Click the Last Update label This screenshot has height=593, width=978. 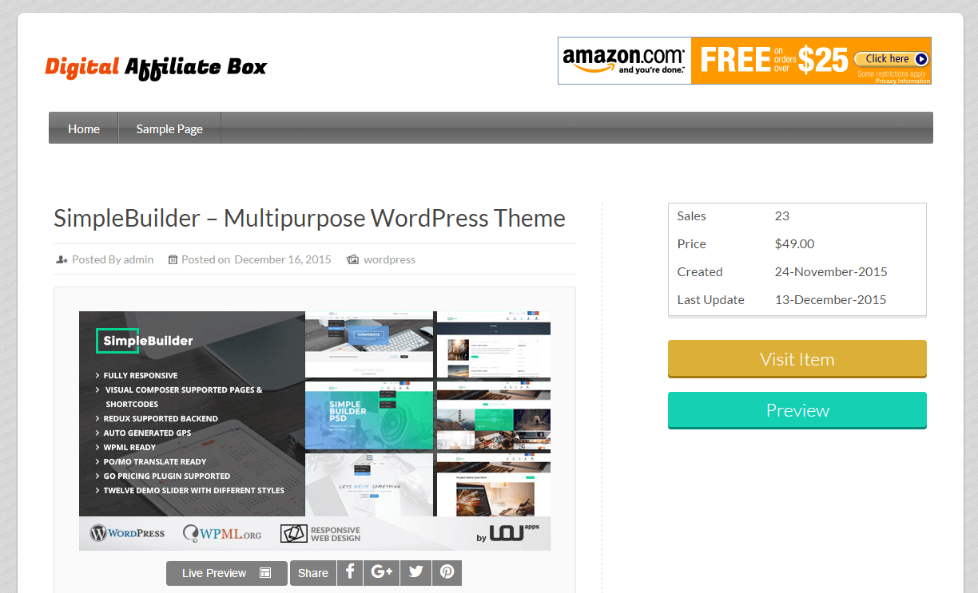click(711, 299)
